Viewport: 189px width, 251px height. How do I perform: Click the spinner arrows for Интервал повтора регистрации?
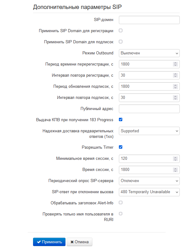pos(175,75)
